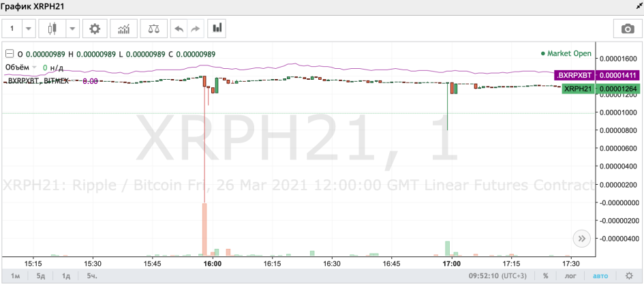Open the indicators chart icon
Image resolution: width=644 pixels, height=285 pixels.
(x=123, y=29)
